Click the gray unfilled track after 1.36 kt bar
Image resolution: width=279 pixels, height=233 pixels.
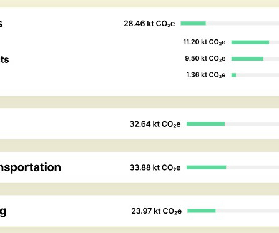click(257, 75)
